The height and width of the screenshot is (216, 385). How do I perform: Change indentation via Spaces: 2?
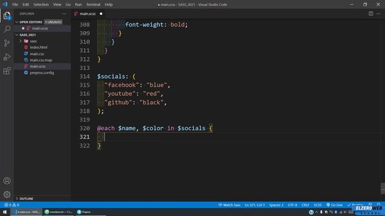click(x=276, y=205)
